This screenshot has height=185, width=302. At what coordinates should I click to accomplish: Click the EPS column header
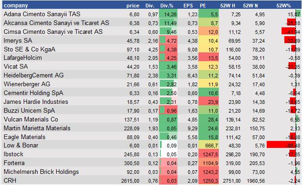tap(188, 6)
